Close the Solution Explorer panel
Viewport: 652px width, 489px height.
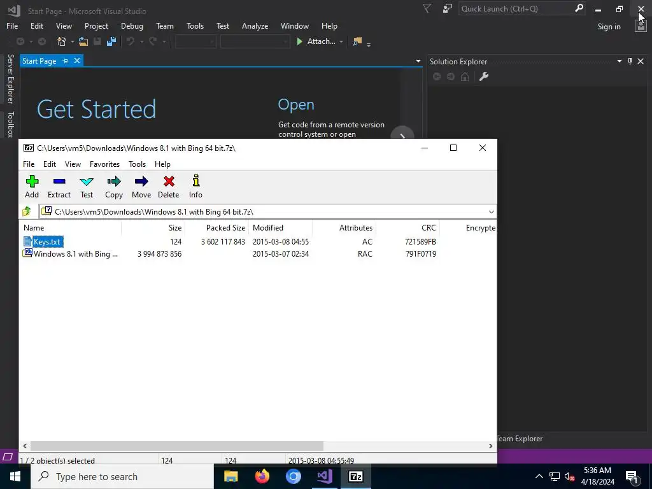click(x=641, y=62)
